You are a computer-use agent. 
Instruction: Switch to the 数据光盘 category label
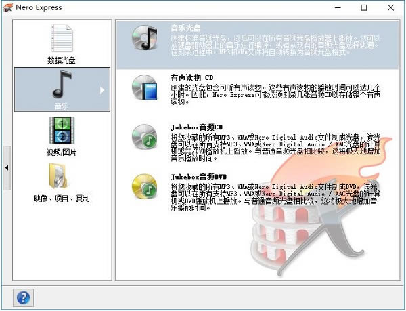[x=62, y=60]
